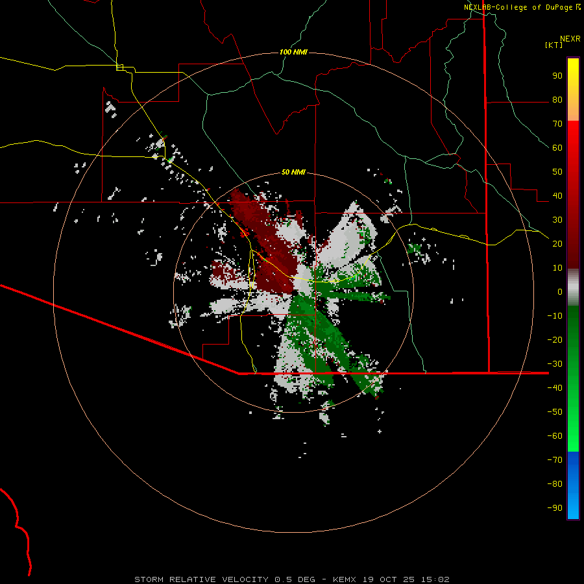Click the -90 value on velocity scale
The image size is (584, 584).
555,507
